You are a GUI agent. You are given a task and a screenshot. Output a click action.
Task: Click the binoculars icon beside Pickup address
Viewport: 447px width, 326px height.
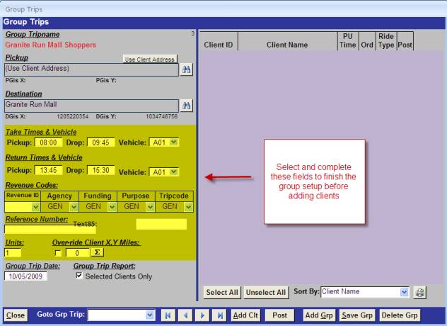(x=187, y=69)
